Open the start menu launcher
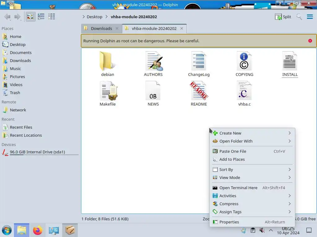Screen dimensions: 317x237 [7, 230]
